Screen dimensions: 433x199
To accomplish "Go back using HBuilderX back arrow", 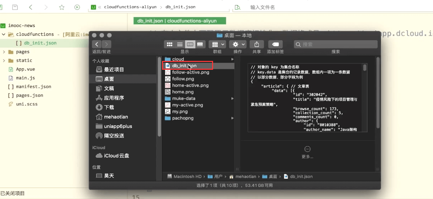I will coord(31,7).
